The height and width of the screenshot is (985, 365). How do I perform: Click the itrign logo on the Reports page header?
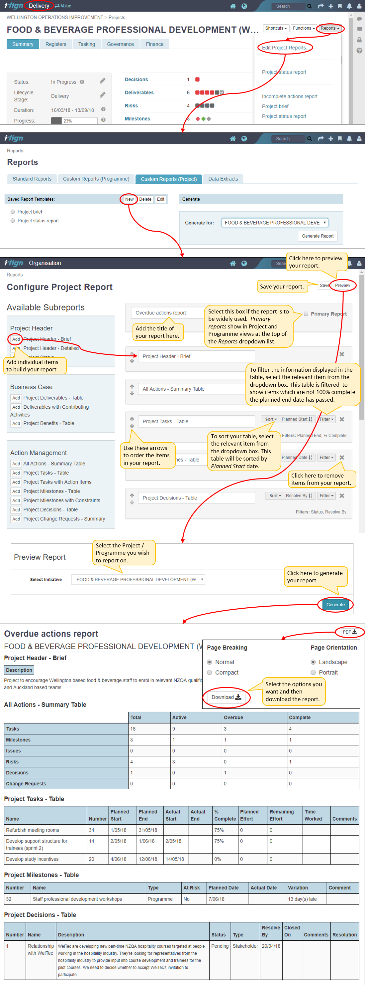pos(14,138)
